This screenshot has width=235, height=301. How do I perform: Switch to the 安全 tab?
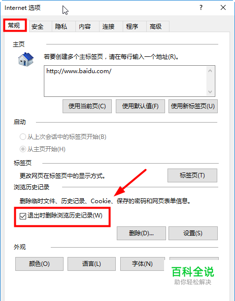click(37, 27)
